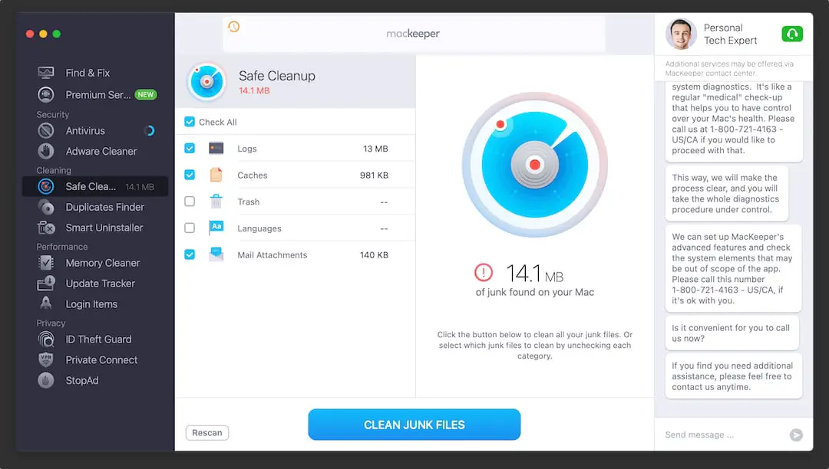The width and height of the screenshot is (829, 469).
Task: Click the Caches file icon
Action: 216,175
